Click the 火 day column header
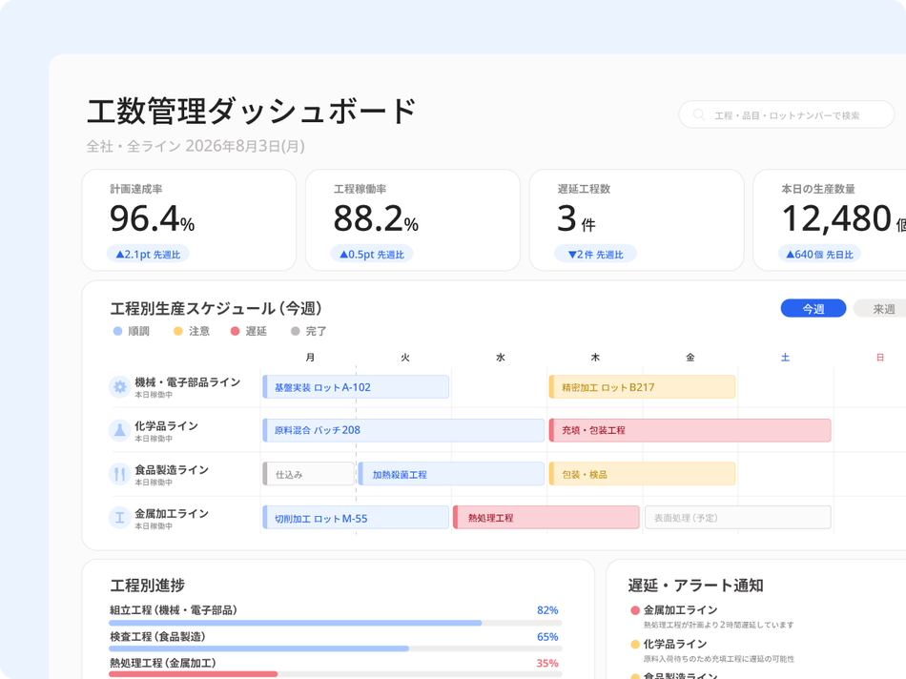 [405, 357]
